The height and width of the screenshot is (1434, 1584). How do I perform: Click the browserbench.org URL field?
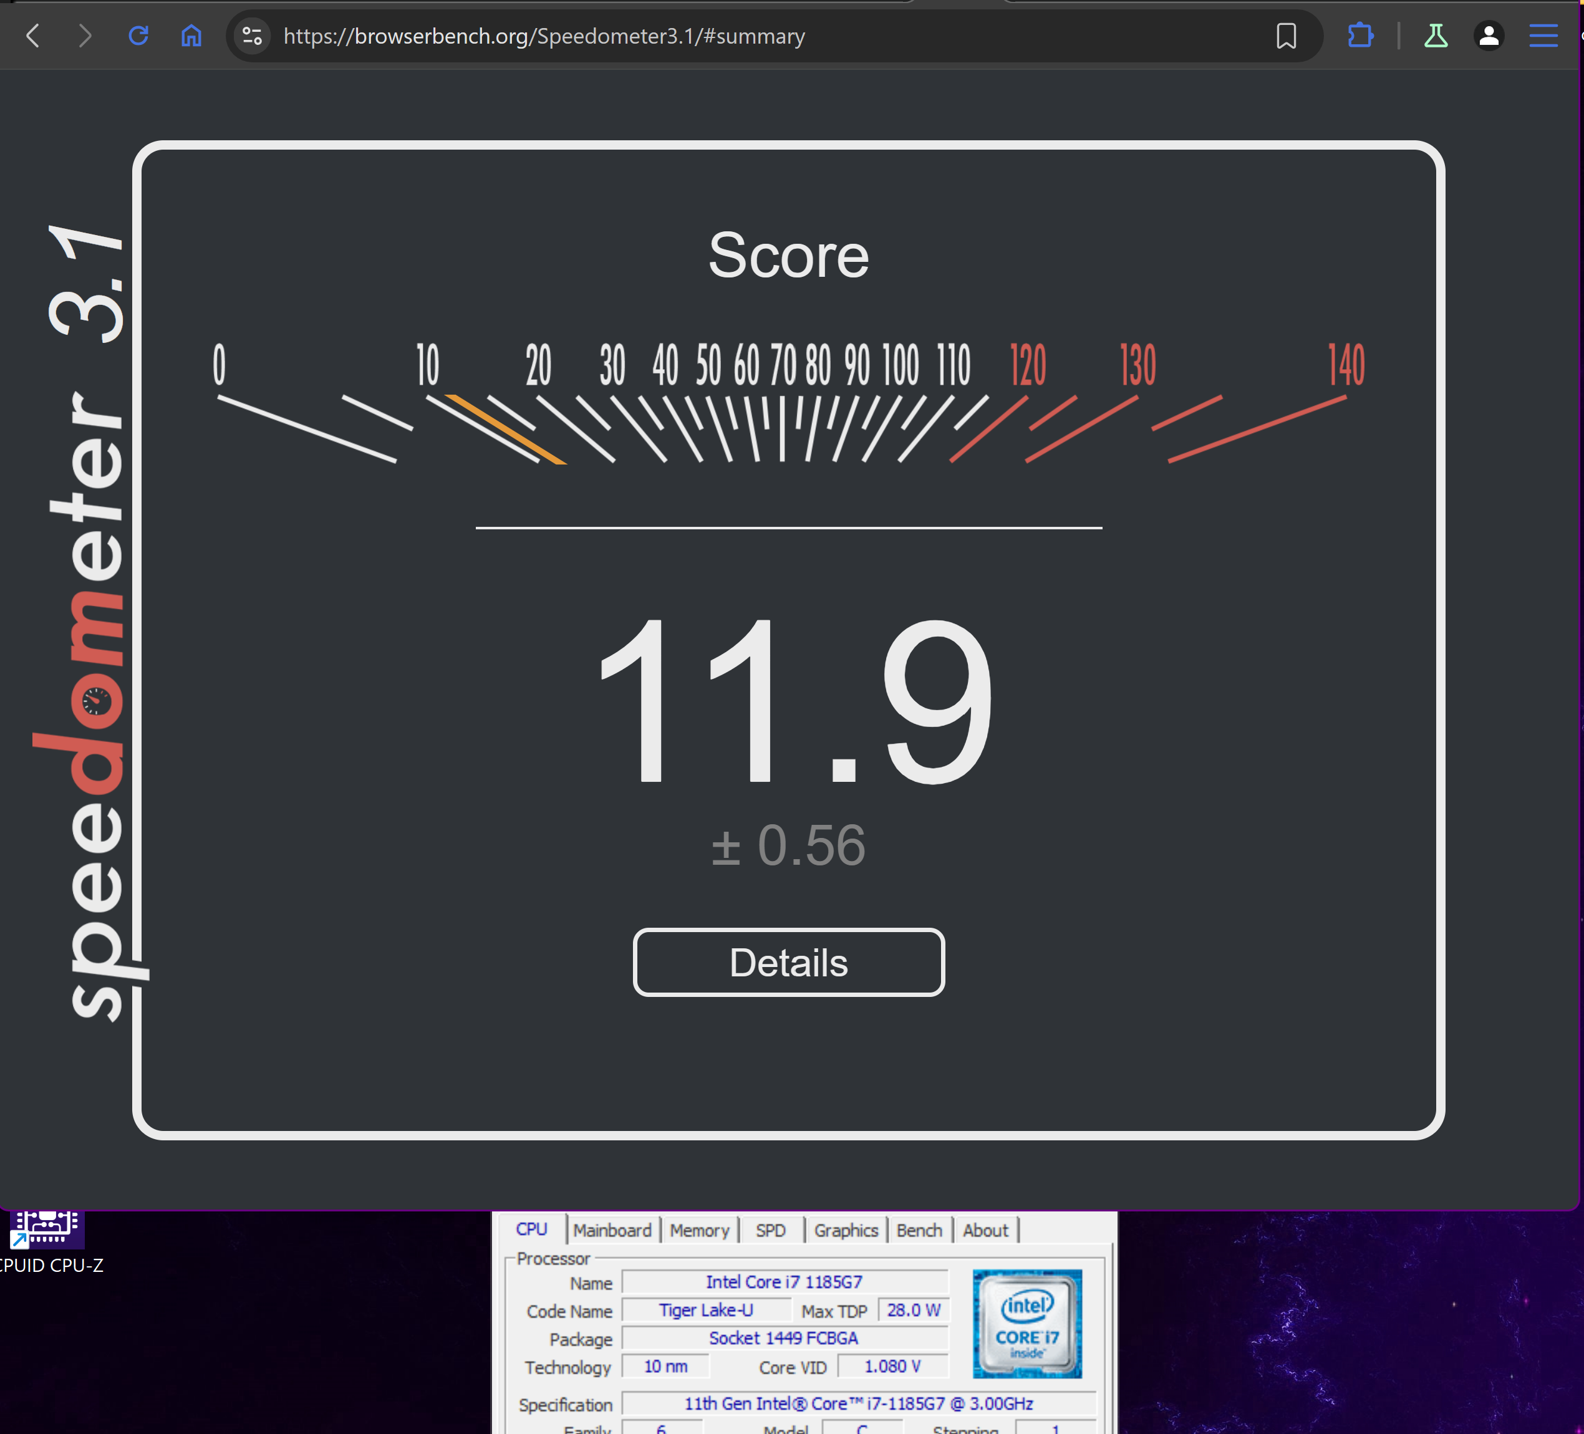tap(544, 36)
